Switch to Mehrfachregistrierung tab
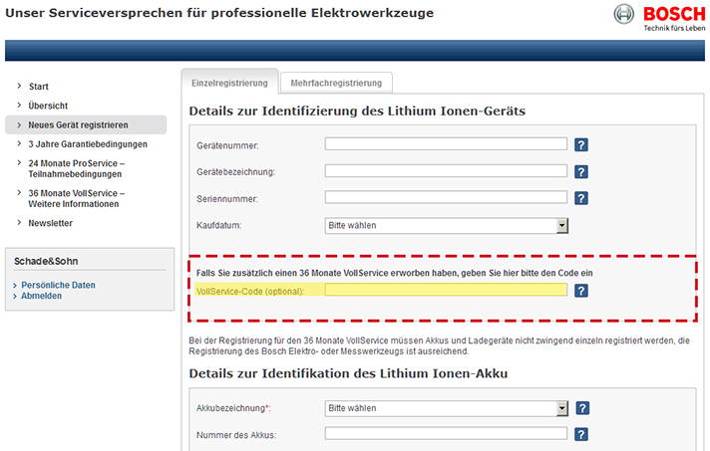The image size is (710, 451). point(336,83)
